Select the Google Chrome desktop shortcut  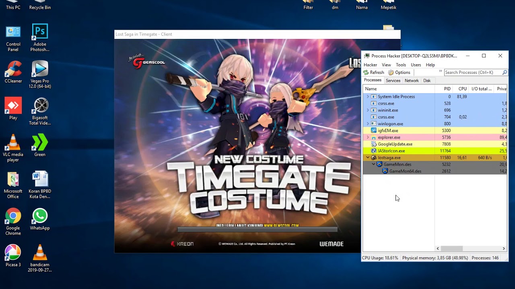[13, 222]
